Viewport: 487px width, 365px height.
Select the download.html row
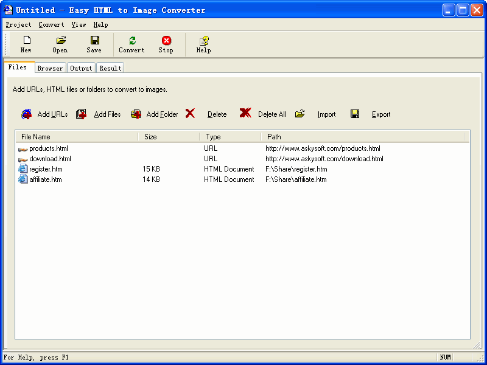(242, 159)
